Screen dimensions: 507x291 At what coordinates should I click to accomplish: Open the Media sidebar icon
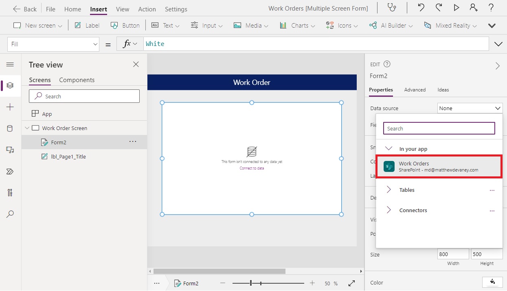tap(10, 150)
